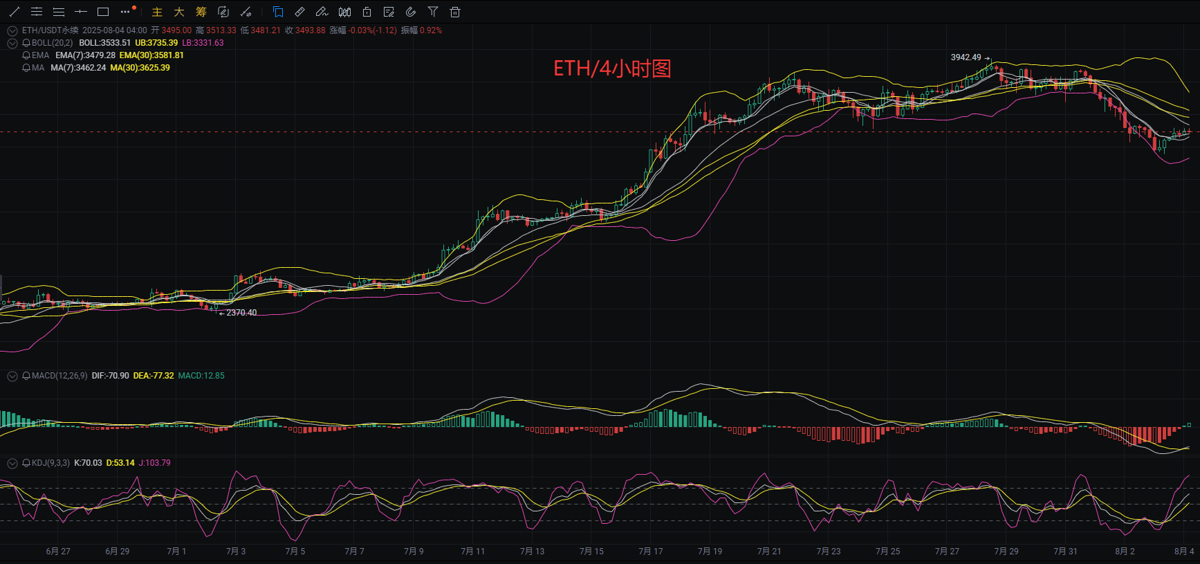1200x564 pixels.
Task: Click the lock drawings icon
Action: pos(367,12)
